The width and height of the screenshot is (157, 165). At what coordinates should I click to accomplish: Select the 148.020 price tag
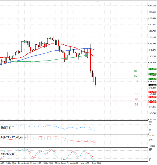tap(153, 69)
